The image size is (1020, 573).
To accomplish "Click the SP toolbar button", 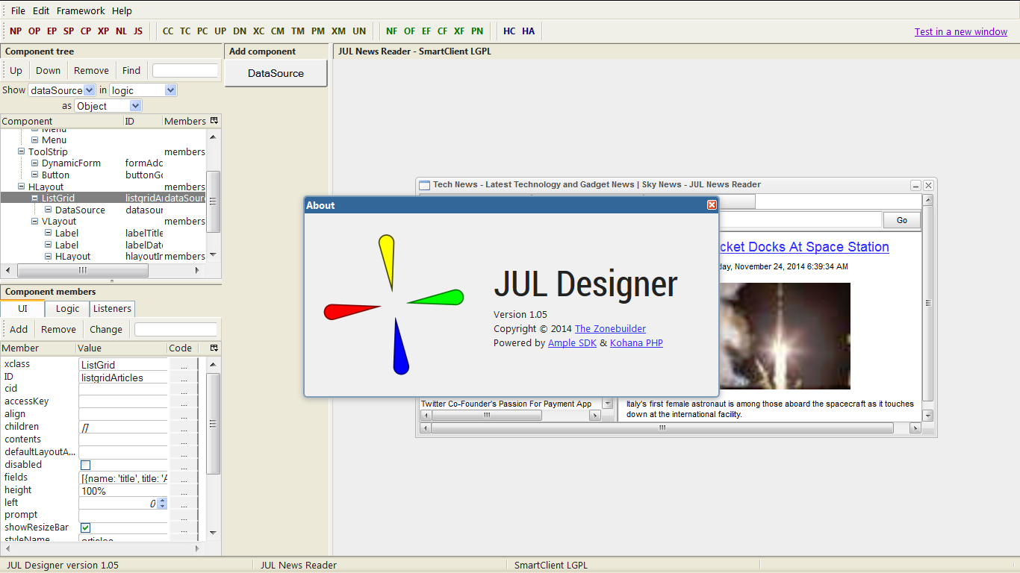I will point(69,31).
